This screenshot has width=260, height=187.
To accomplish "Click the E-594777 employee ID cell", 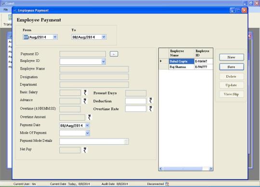I will click(x=204, y=67).
